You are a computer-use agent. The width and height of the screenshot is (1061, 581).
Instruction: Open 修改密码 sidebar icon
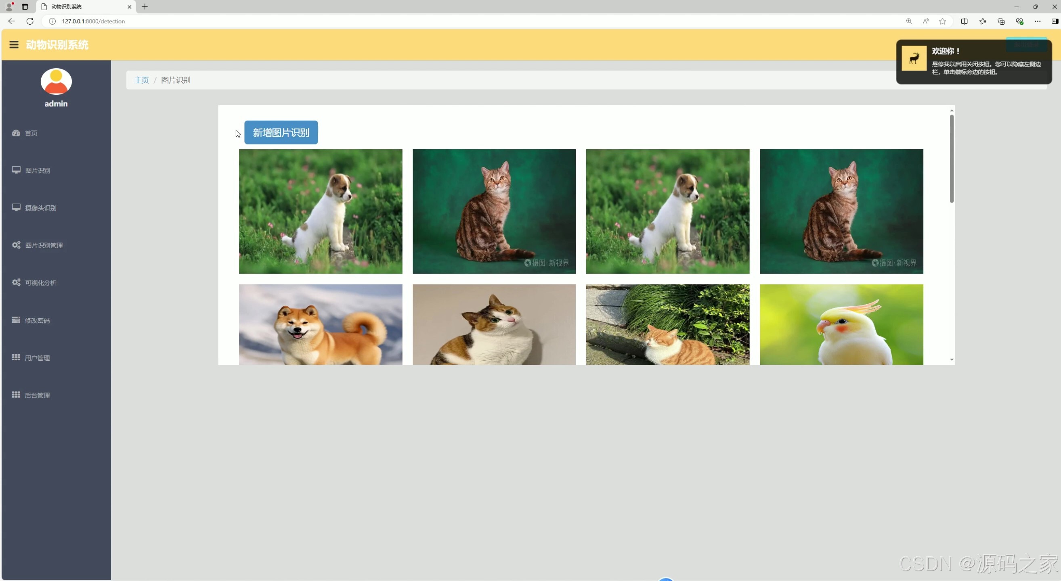[16, 320]
